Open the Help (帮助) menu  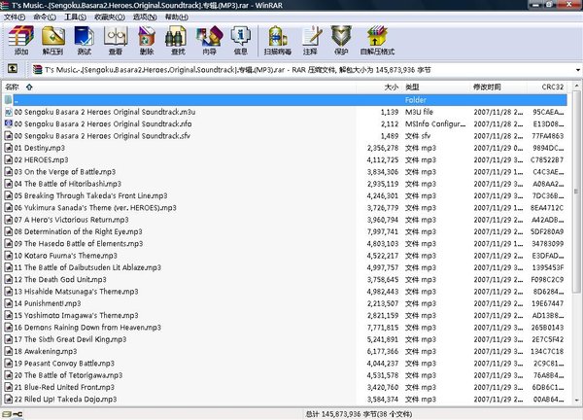click(177, 17)
